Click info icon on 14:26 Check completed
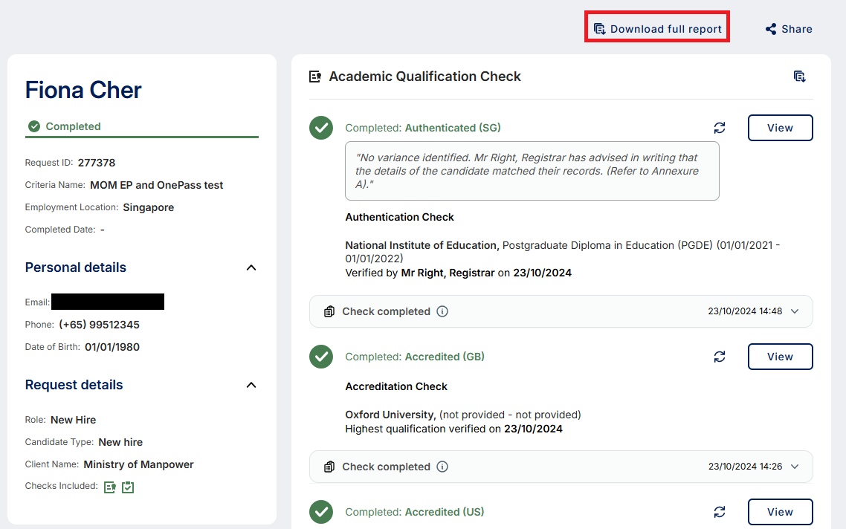This screenshot has width=846, height=529. 442,467
